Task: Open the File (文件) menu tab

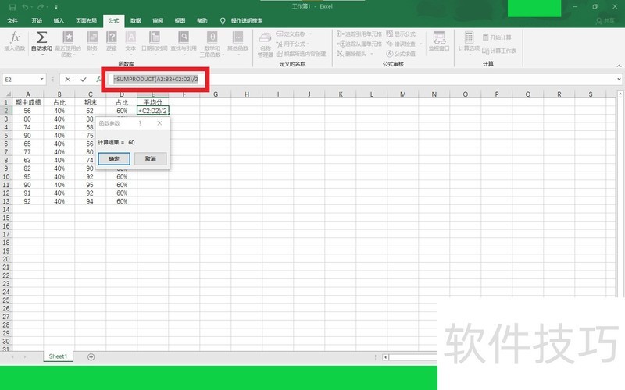Action: tap(12, 21)
